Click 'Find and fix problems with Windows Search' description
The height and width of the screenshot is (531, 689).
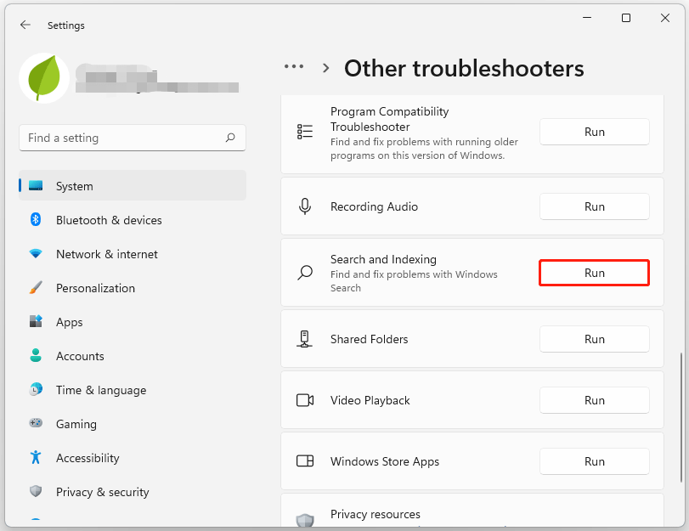coord(414,281)
